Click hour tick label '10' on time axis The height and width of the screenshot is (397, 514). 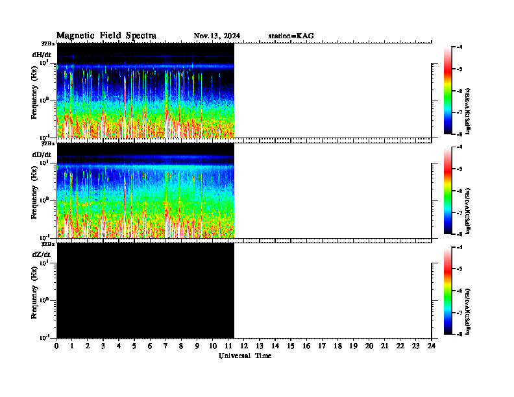point(213,346)
